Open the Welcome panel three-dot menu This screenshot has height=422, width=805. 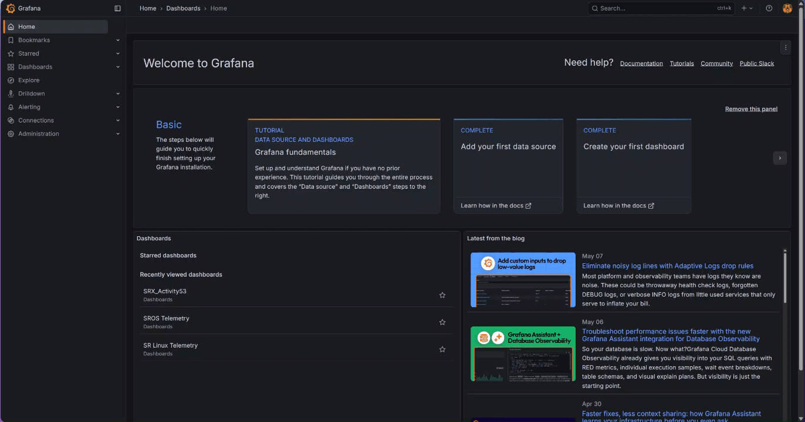point(786,47)
